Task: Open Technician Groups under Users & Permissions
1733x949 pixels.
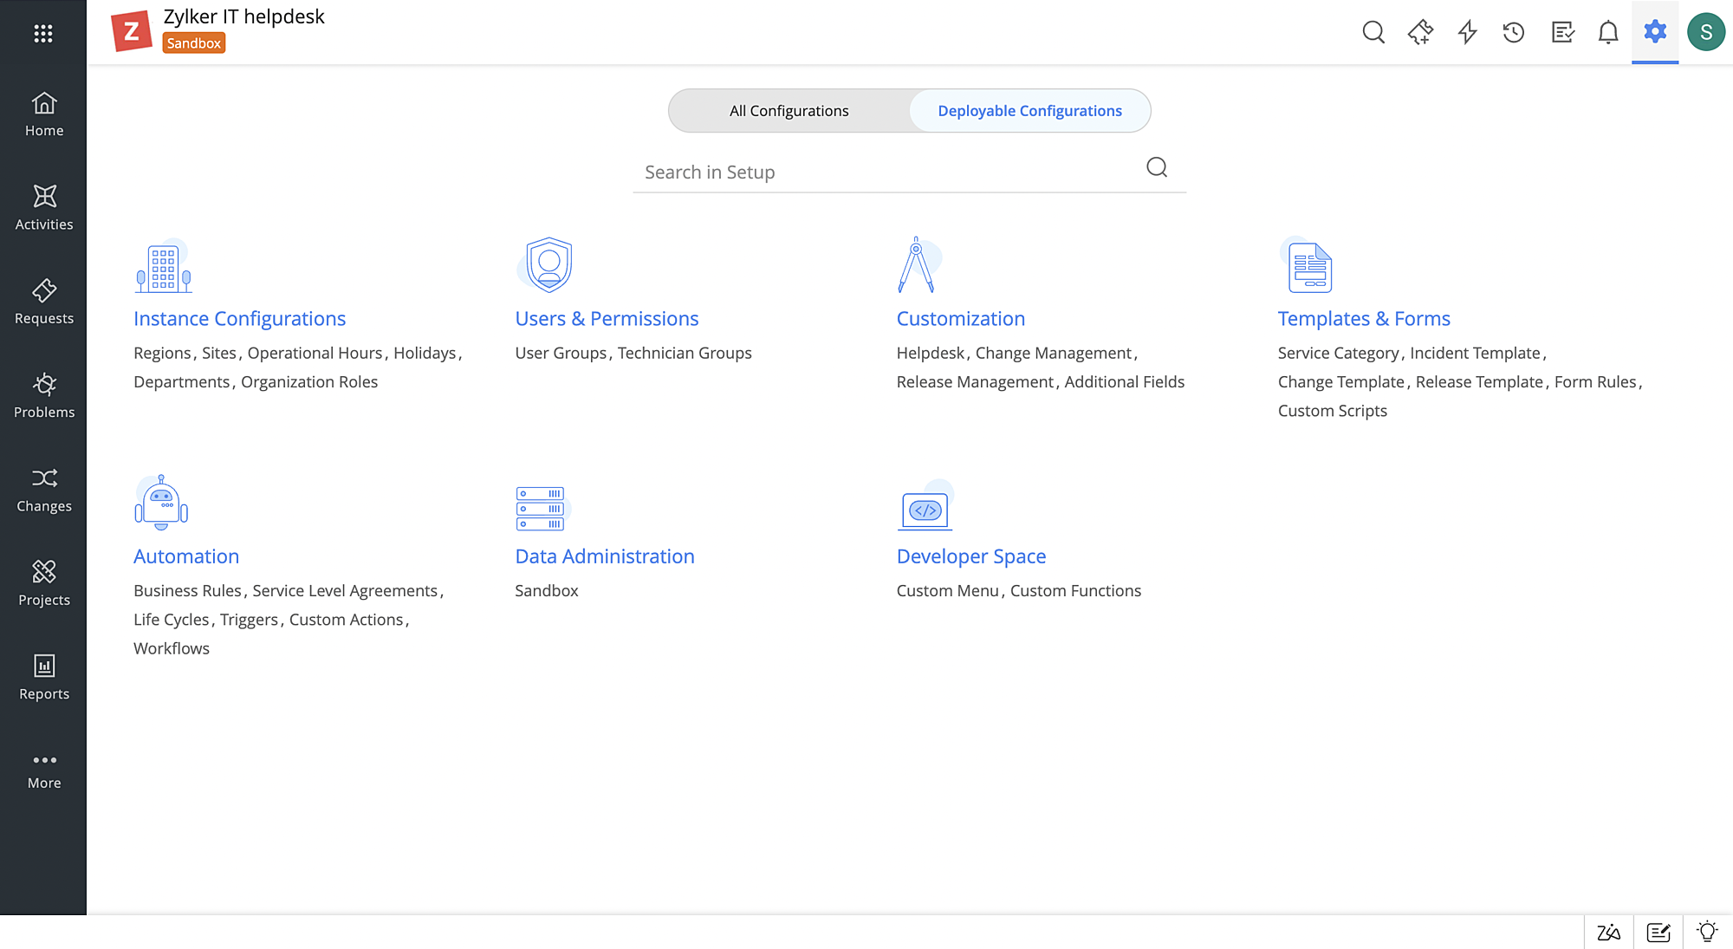Action: click(x=685, y=354)
